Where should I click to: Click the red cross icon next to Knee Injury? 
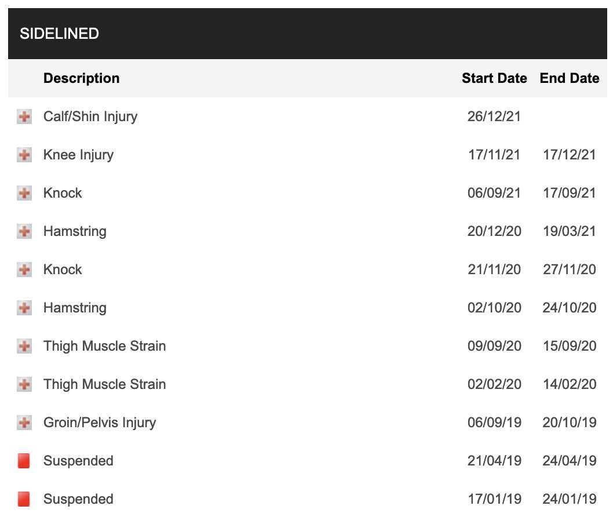[24, 155]
